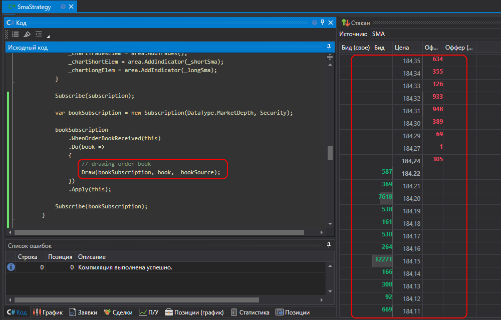501x320 pixels.
Task: Pin the Исходный код section
Action: (x=329, y=47)
